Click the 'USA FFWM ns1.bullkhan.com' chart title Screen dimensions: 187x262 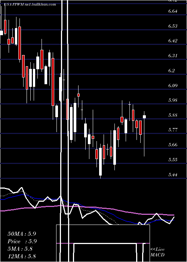(x=30, y=4)
